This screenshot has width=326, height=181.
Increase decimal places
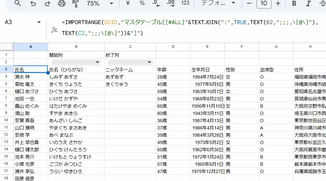pos(170,3)
